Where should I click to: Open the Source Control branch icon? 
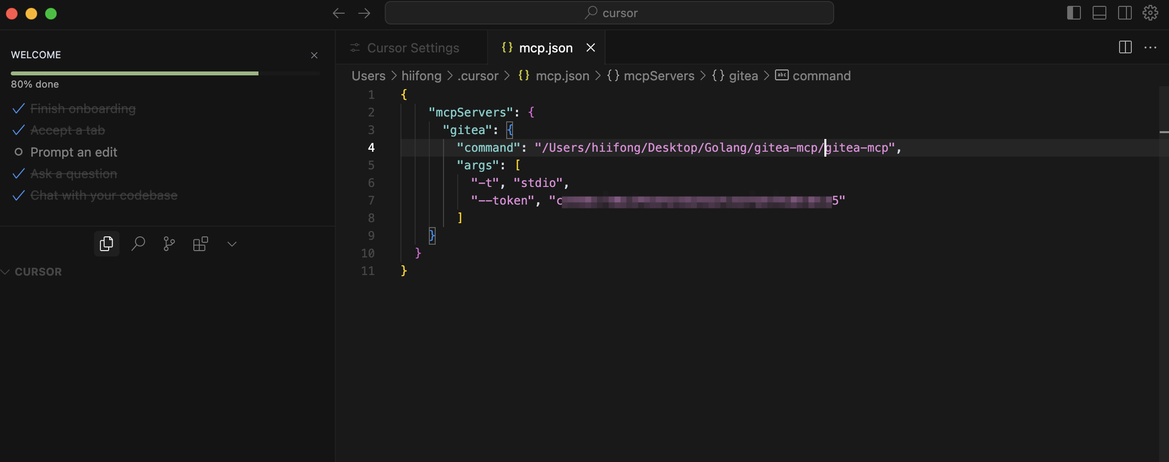click(x=169, y=244)
